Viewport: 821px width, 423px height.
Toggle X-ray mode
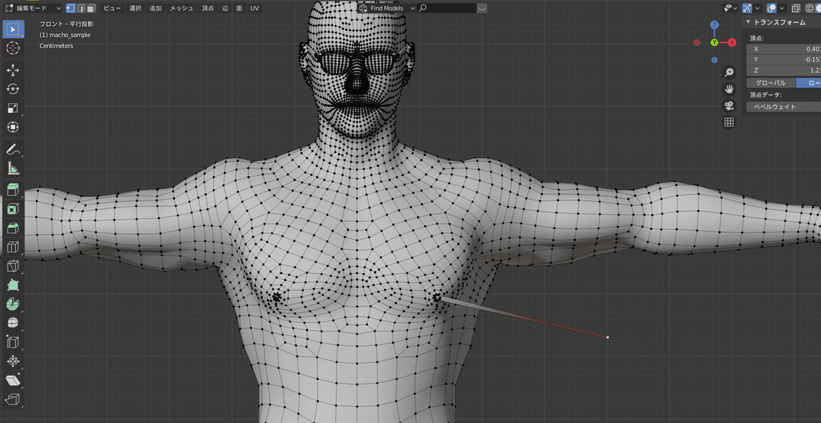pos(796,8)
